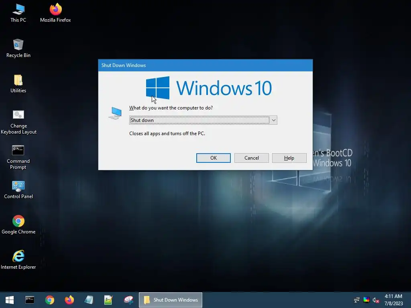411x308 pixels.
Task: Click the Shut Down Windows title bar
Action: [205, 65]
